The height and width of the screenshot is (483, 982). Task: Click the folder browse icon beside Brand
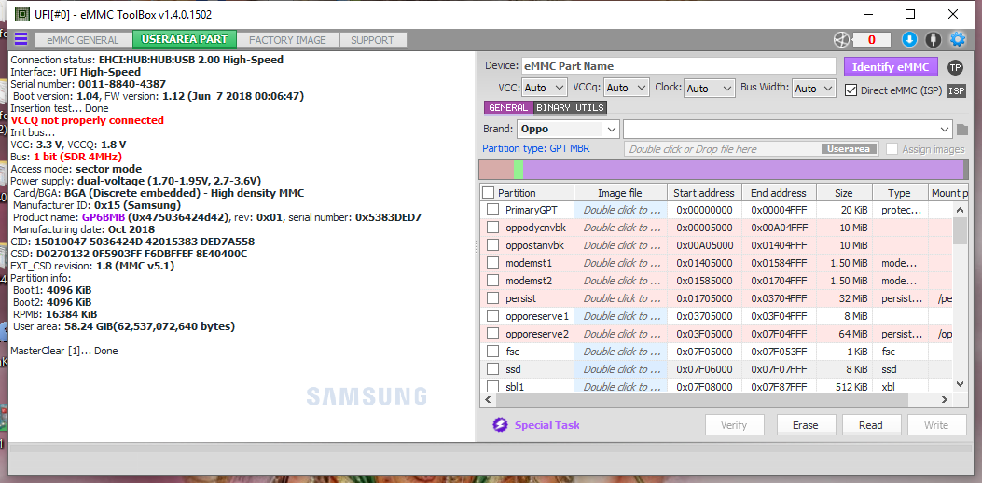click(x=962, y=130)
